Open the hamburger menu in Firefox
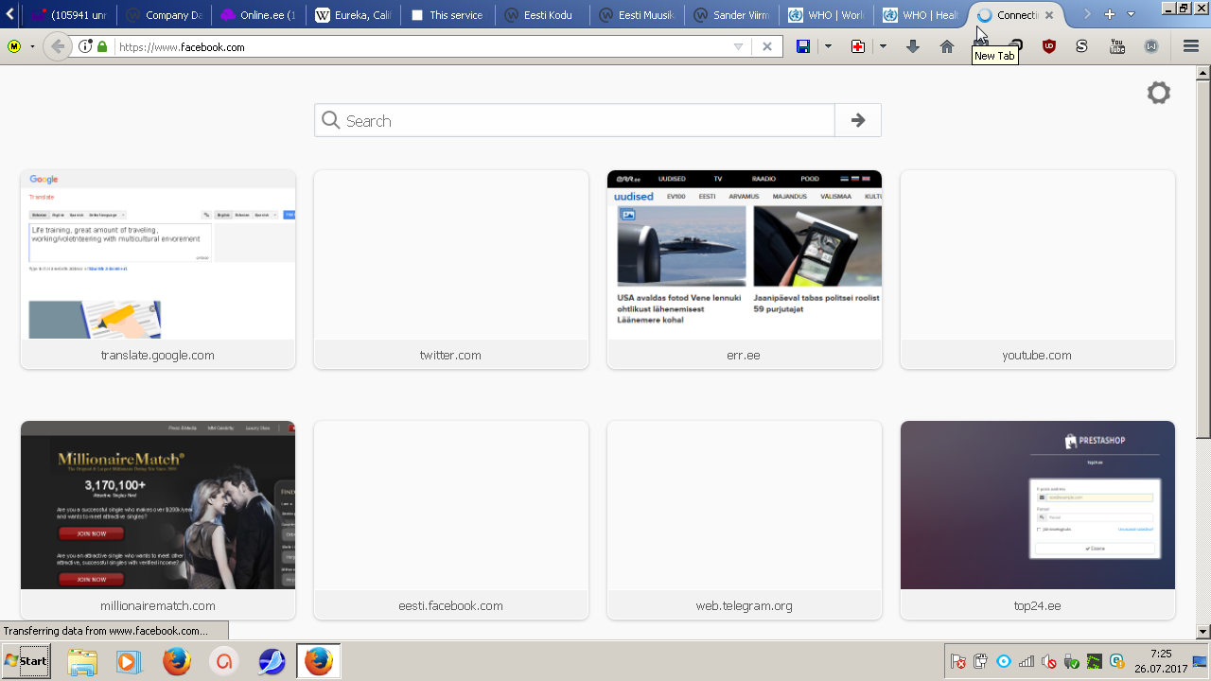The image size is (1211, 681). click(x=1191, y=46)
